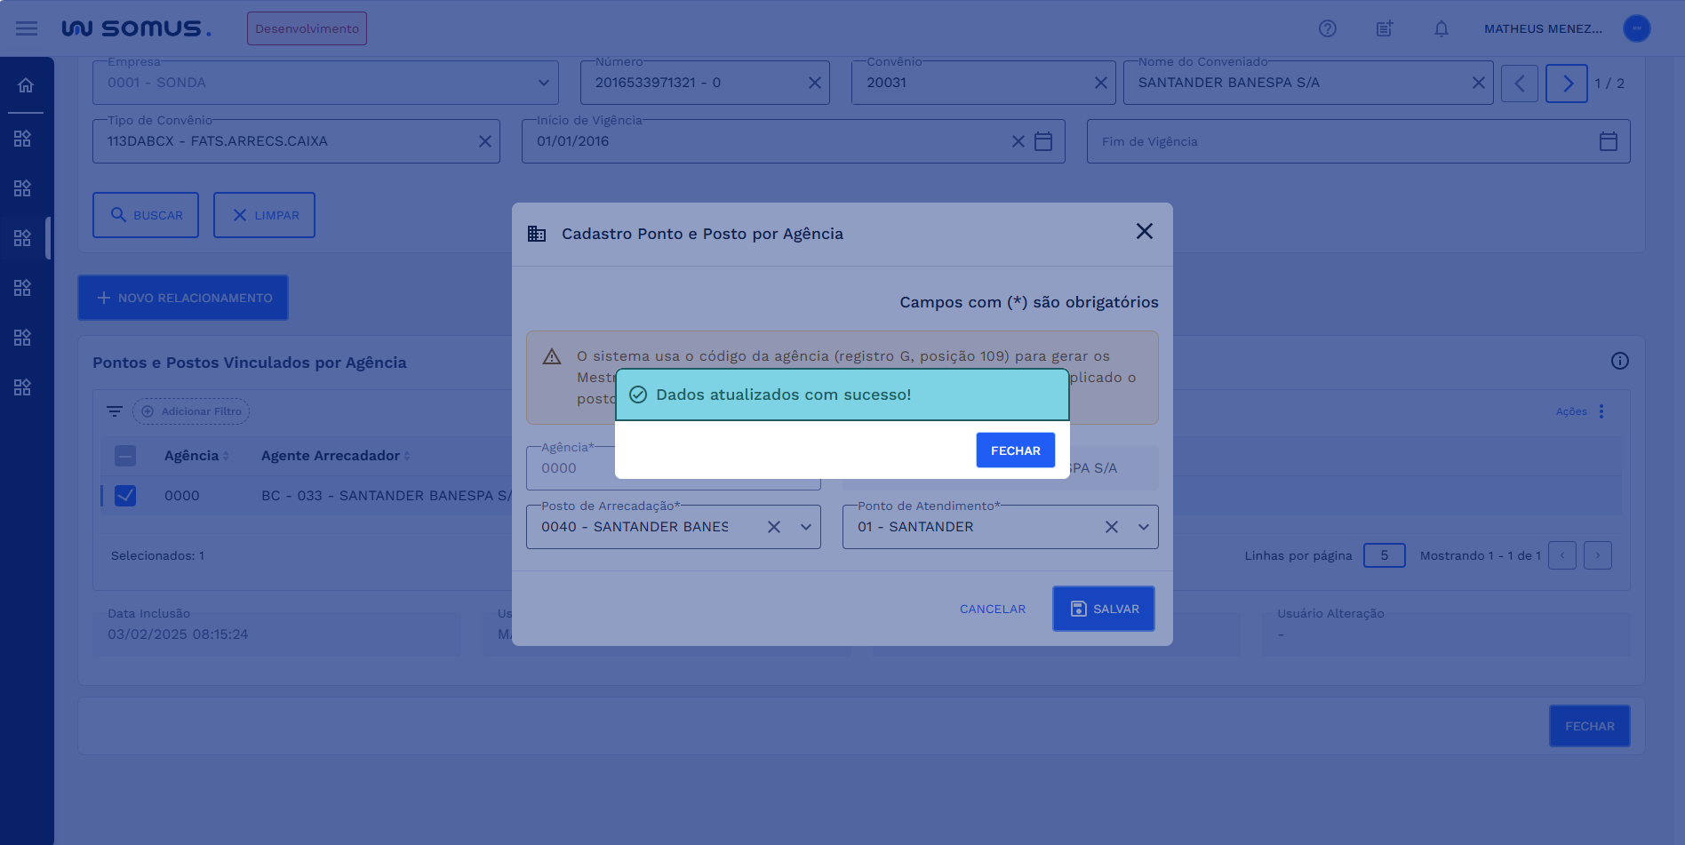The height and width of the screenshot is (845, 1685).
Task: Expand the Ponto de Atendimento dropdown
Action: click(1143, 527)
